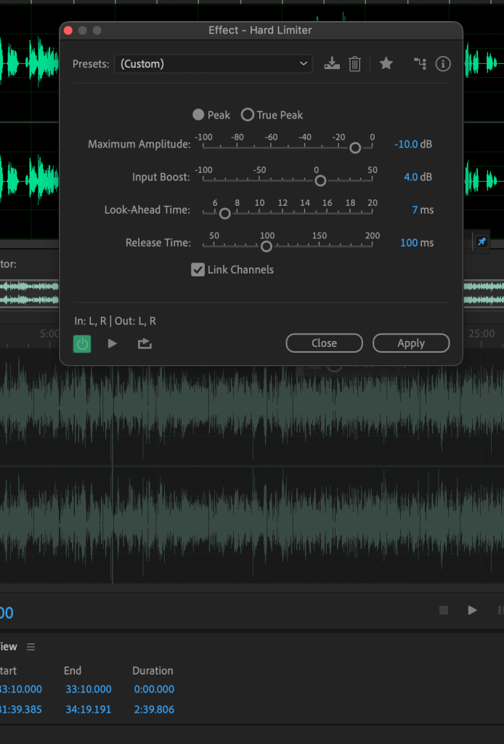Delete preset with the trash icon

point(354,64)
